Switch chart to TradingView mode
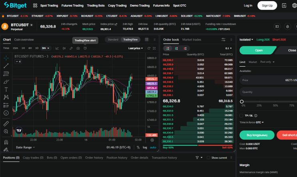Viewport: 297px width, 177px height. tap(130, 40)
